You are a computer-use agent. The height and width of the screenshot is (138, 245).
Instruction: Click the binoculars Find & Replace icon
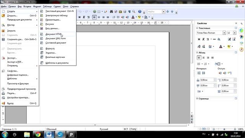click(111, 11)
